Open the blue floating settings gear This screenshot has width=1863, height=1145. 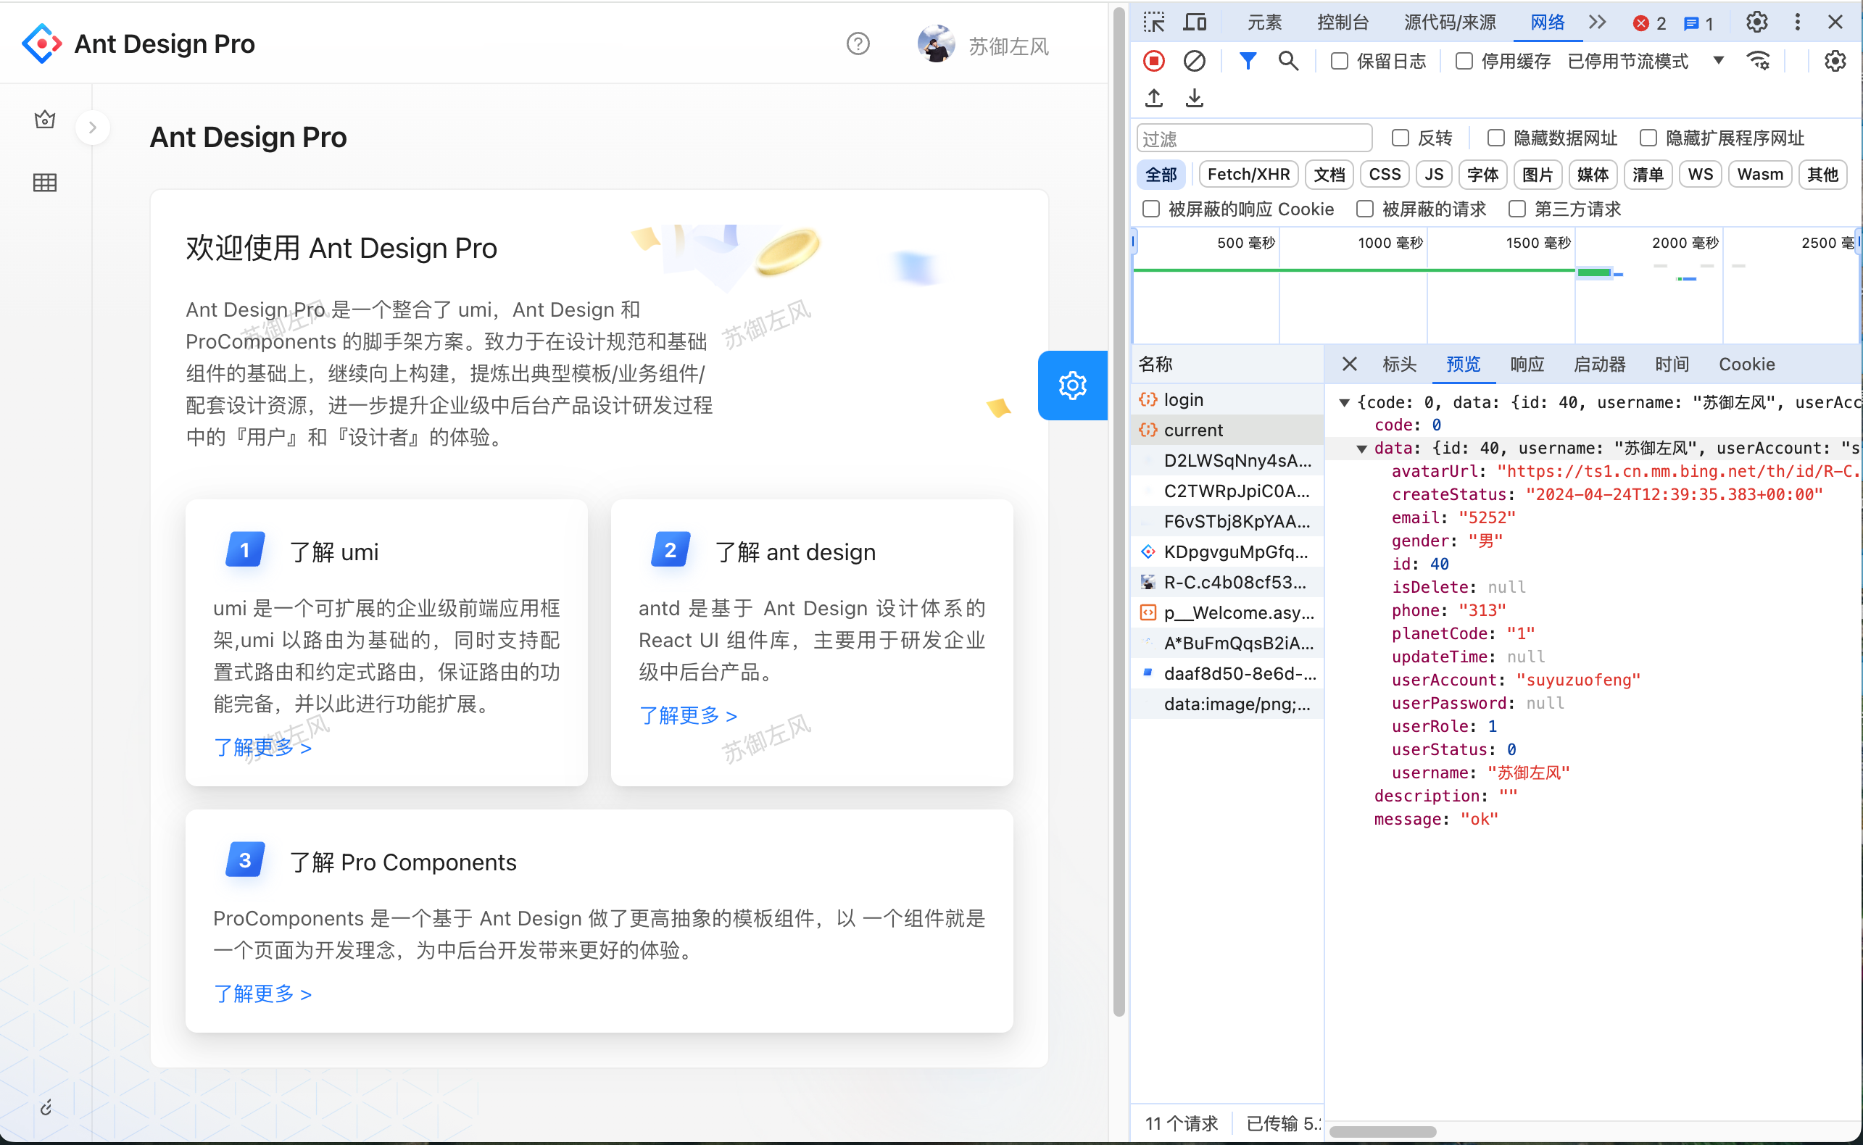click(x=1072, y=386)
